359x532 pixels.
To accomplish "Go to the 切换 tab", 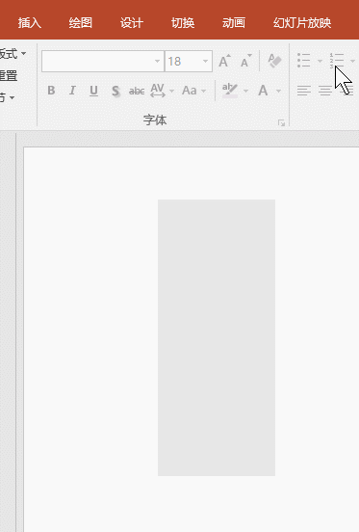I will click(183, 23).
